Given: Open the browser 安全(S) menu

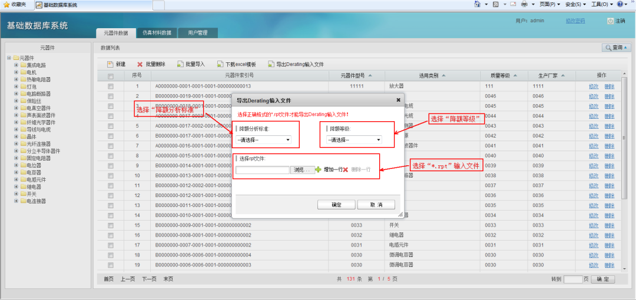Looking at the screenshot, I should tap(575, 4).
